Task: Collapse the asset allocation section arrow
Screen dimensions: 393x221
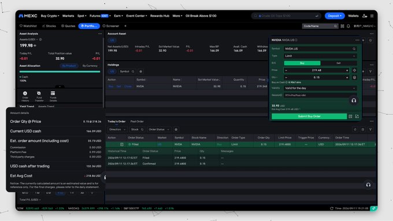Action: pos(60,87)
